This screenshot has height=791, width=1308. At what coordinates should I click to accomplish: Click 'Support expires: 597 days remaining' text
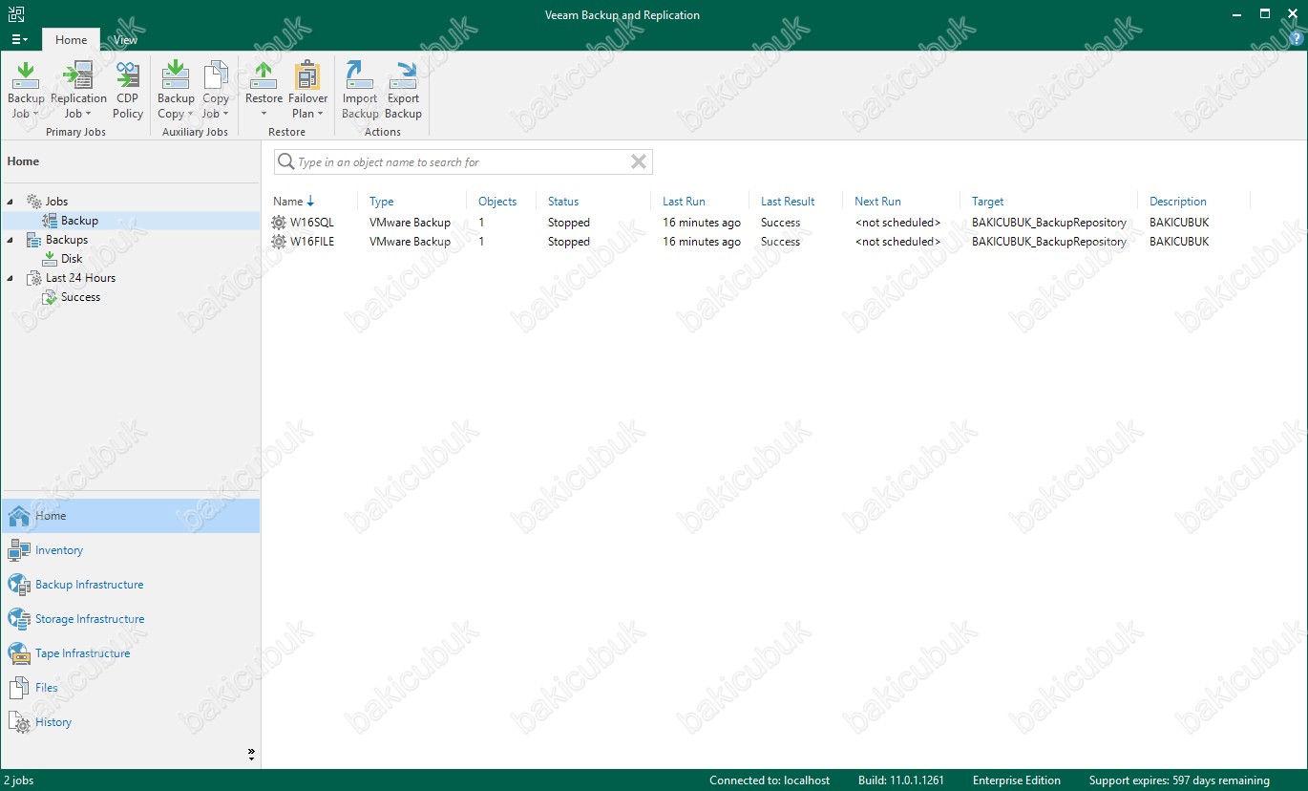click(x=1179, y=780)
